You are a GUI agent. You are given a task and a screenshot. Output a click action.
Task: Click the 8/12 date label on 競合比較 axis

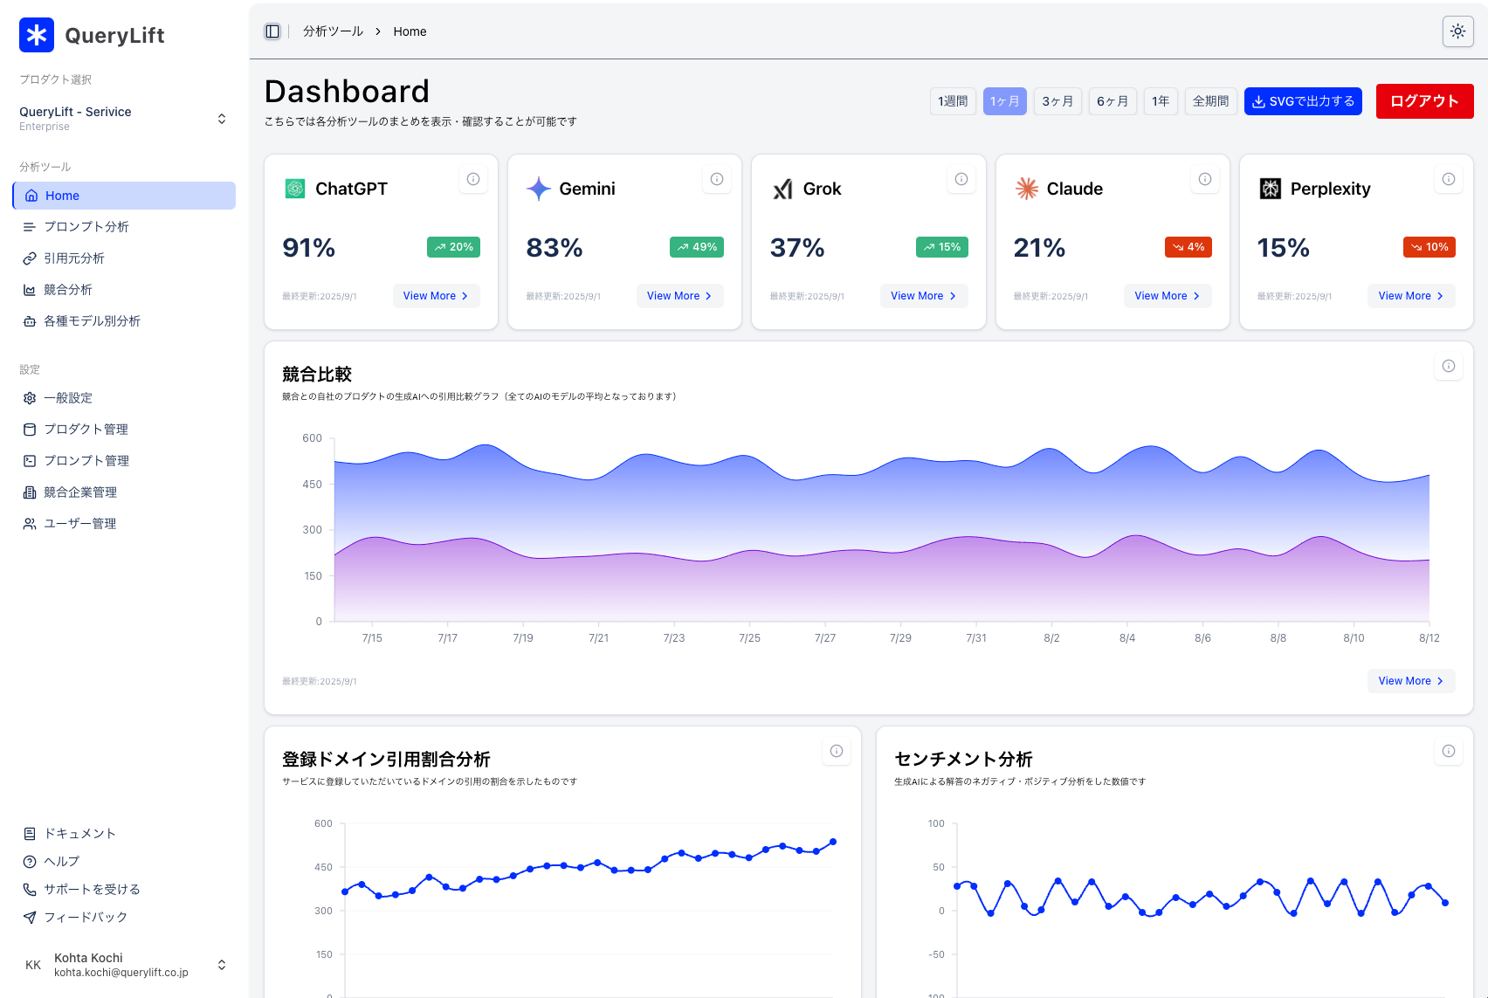pos(1429,638)
